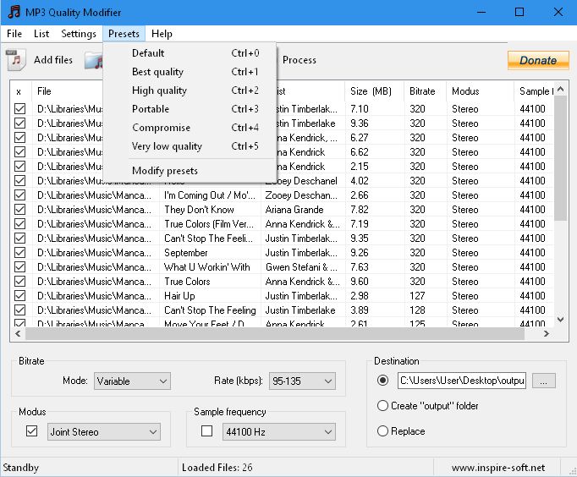Click the Donate button

[537, 60]
